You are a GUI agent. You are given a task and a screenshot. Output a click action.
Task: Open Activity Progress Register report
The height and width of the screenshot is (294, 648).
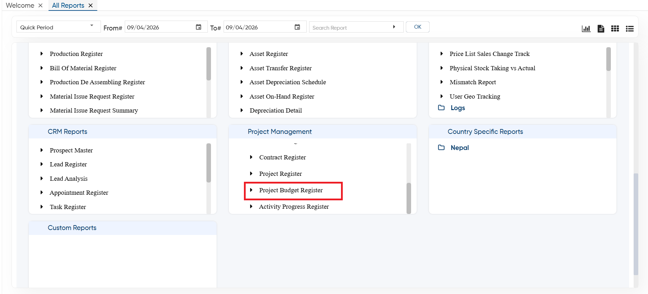pyautogui.click(x=294, y=207)
